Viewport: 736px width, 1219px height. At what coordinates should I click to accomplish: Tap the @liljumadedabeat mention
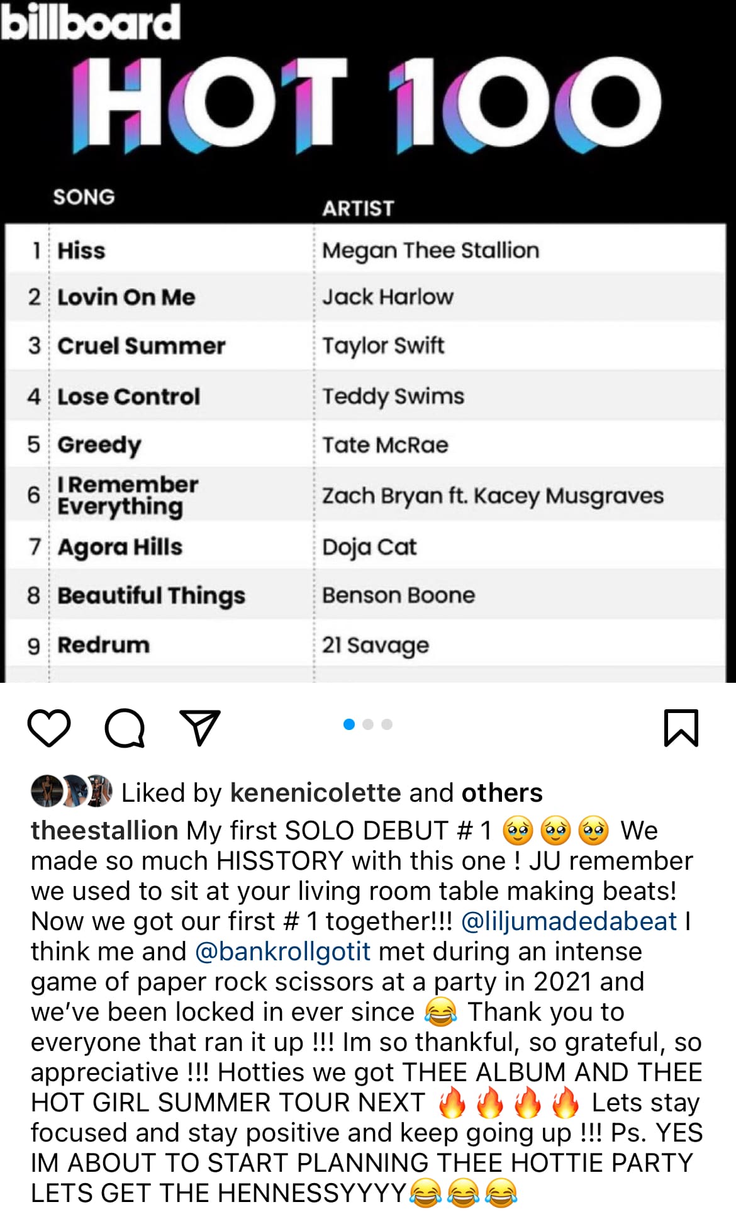pos(569,921)
